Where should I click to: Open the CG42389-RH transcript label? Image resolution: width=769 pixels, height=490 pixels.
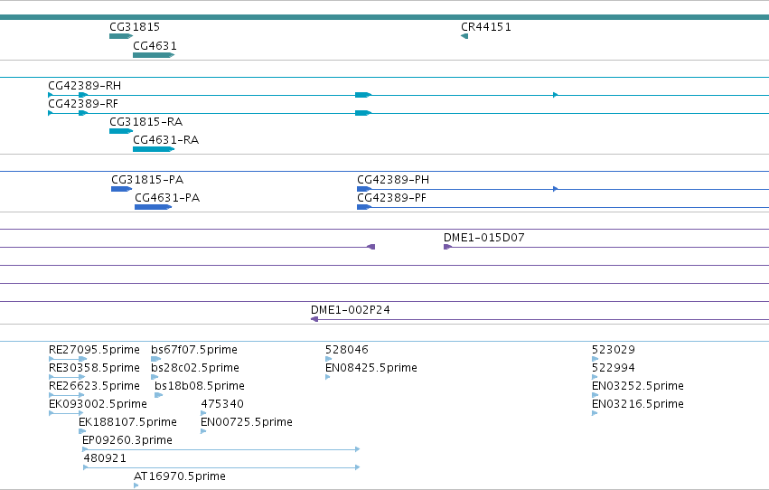(84, 86)
